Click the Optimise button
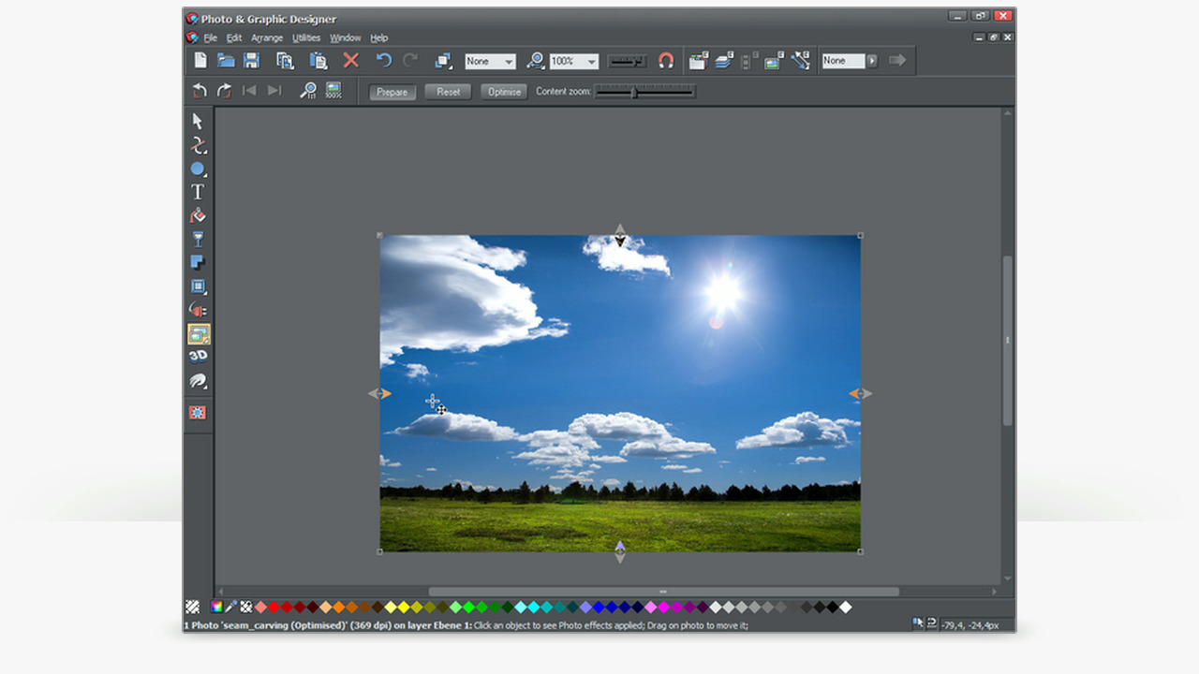 click(504, 92)
